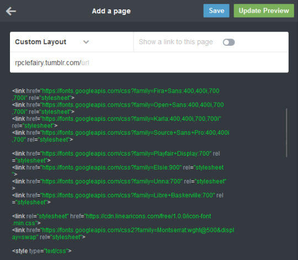Click the Montserrat font link line
The height and width of the screenshot is (260, 298).
(123, 234)
